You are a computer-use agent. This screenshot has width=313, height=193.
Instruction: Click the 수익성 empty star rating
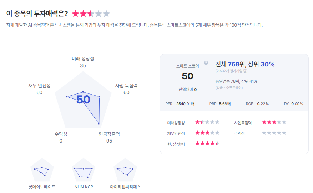(274, 133)
